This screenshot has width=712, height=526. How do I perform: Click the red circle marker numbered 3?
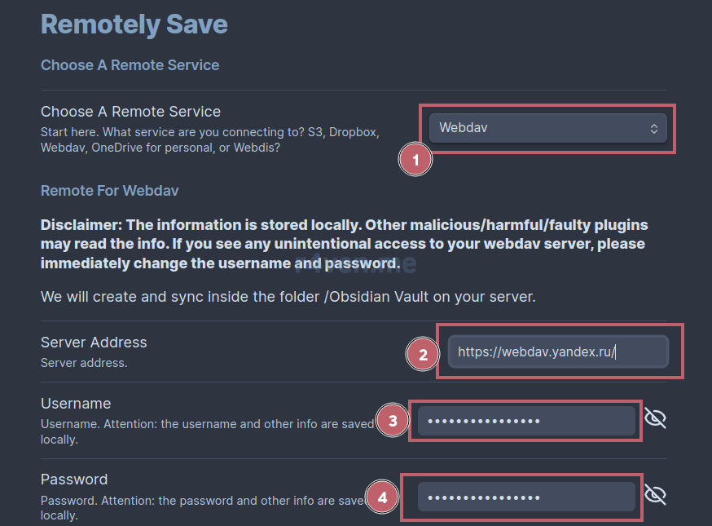393,421
